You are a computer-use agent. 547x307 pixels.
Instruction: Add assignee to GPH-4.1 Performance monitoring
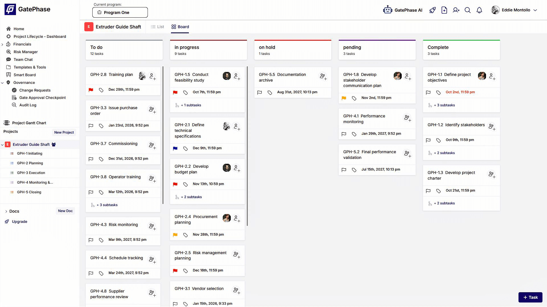(x=407, y=118)
